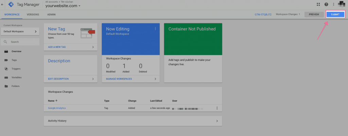Viewport: 348px width, 136px height.
Task: Click the Change column header
Action: 132,101
